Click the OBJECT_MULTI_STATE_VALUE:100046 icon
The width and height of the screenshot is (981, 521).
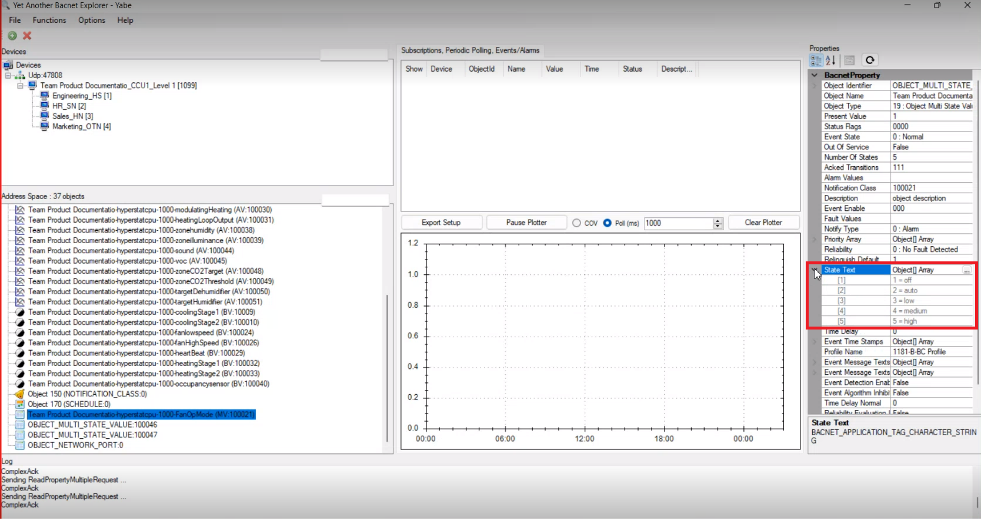pyautogui.click(x=20, y=425)
